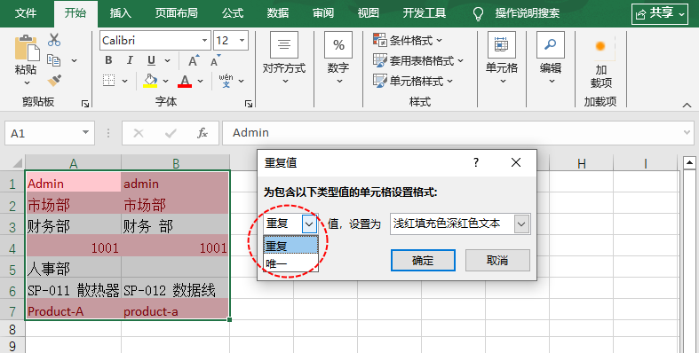The height and width of the screenshot is (353, 699).
Task: Toggle Bold formatting
Action: point(108,60)
